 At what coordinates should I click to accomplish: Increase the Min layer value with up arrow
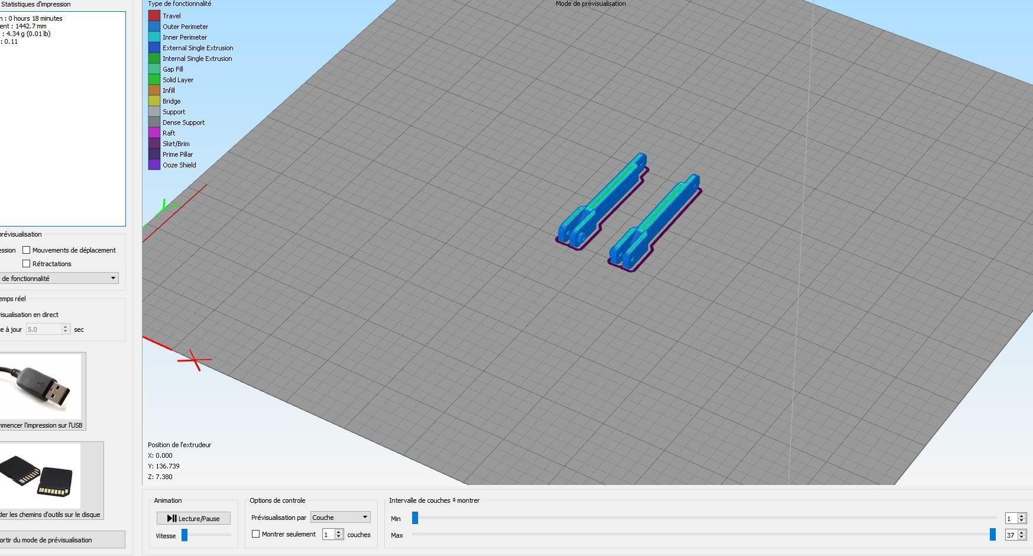[1022, 516]
